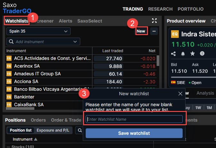Close the New watchlist dialog
This screenshot has width=216, height=148.
[x=180, y=94]
